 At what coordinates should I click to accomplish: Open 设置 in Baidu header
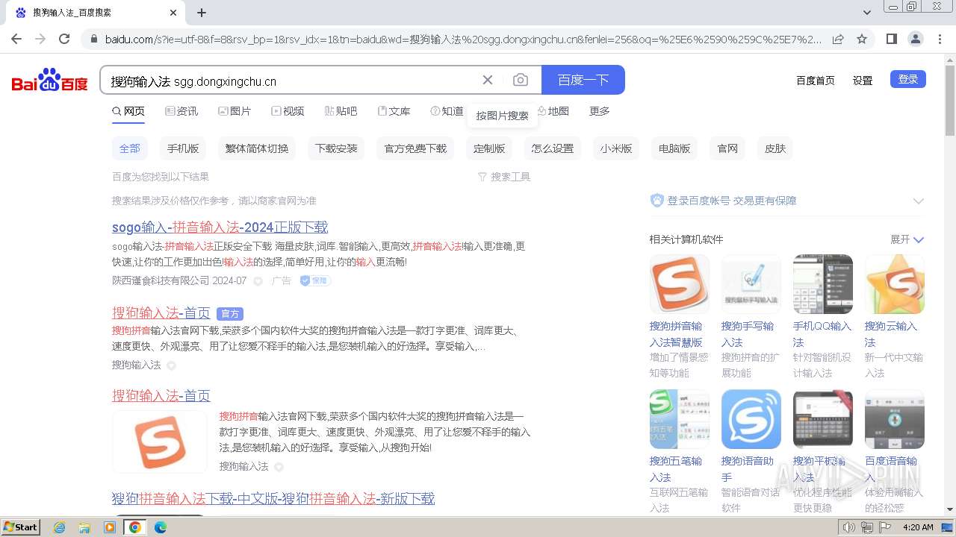click(863, 81)
